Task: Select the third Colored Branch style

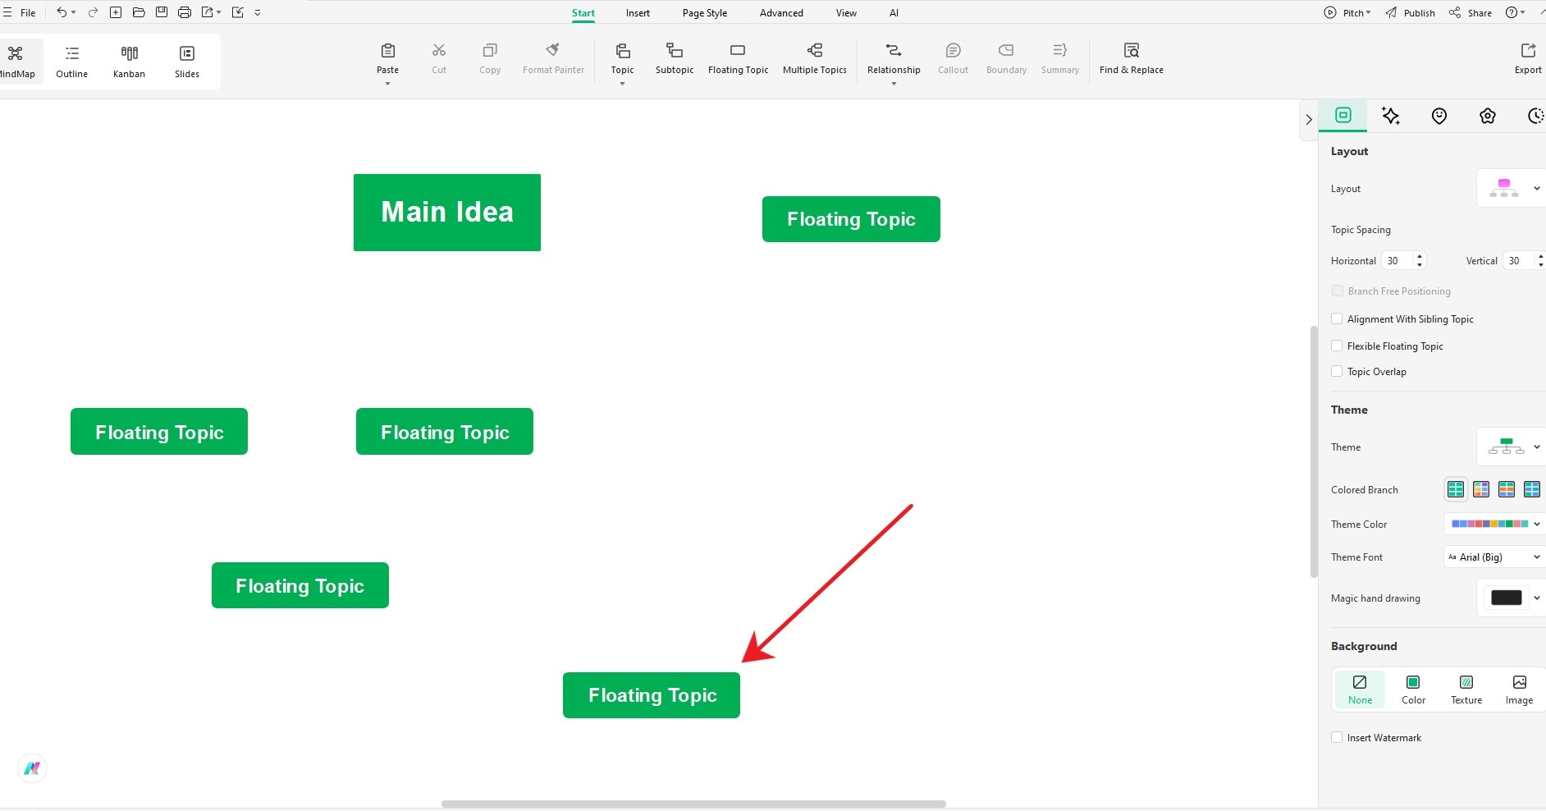Action: (x=1507, y=489)
